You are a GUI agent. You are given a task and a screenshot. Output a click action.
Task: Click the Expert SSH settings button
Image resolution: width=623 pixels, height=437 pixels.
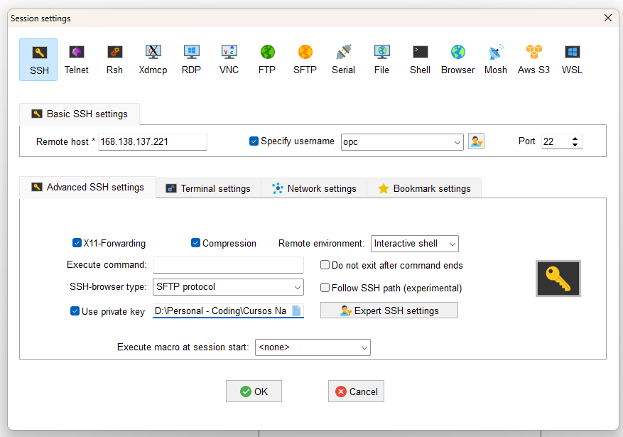coord(389,310)
